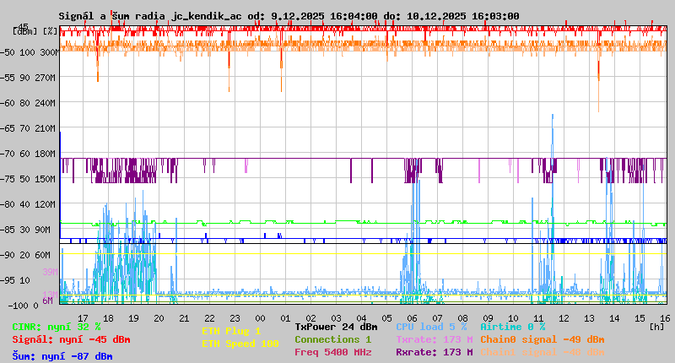Click the '-70' dBm y-axis label

point(7,154)
